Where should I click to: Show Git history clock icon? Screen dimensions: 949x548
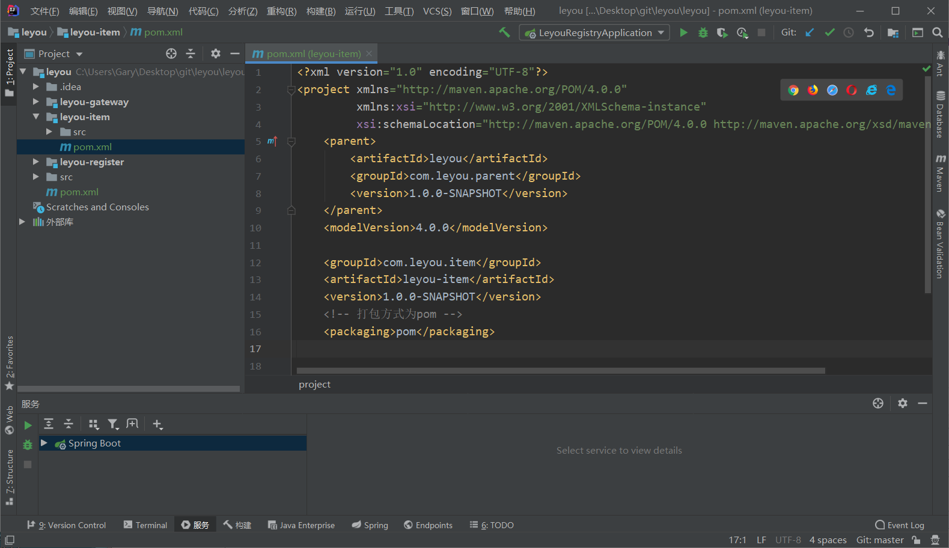coord(849,32)
